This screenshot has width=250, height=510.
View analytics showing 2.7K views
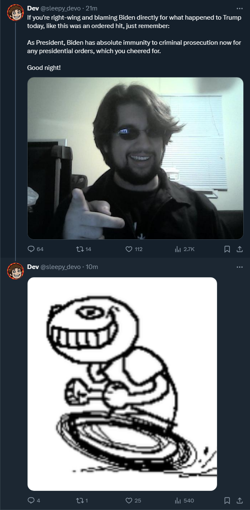tap(184, 249)
